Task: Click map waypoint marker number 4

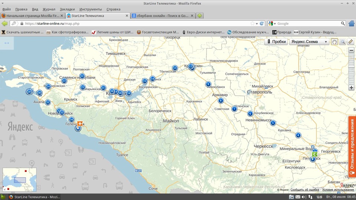Action: tap(298, 135)
